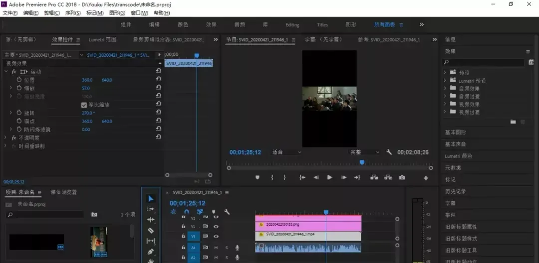Expand the 旋转 property
Screen dimensions: 539x263
tap(10, 113)
